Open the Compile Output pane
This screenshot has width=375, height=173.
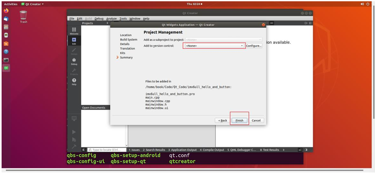tap(212, 150)
